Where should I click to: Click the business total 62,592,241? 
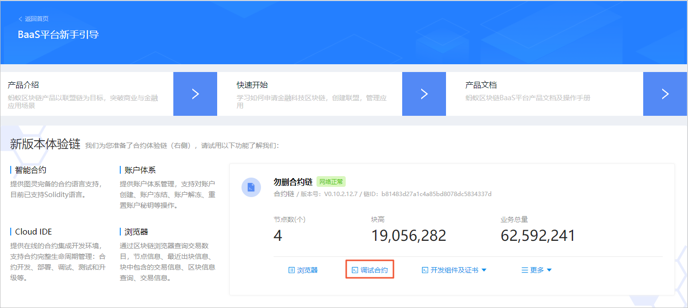click(538, 236)
